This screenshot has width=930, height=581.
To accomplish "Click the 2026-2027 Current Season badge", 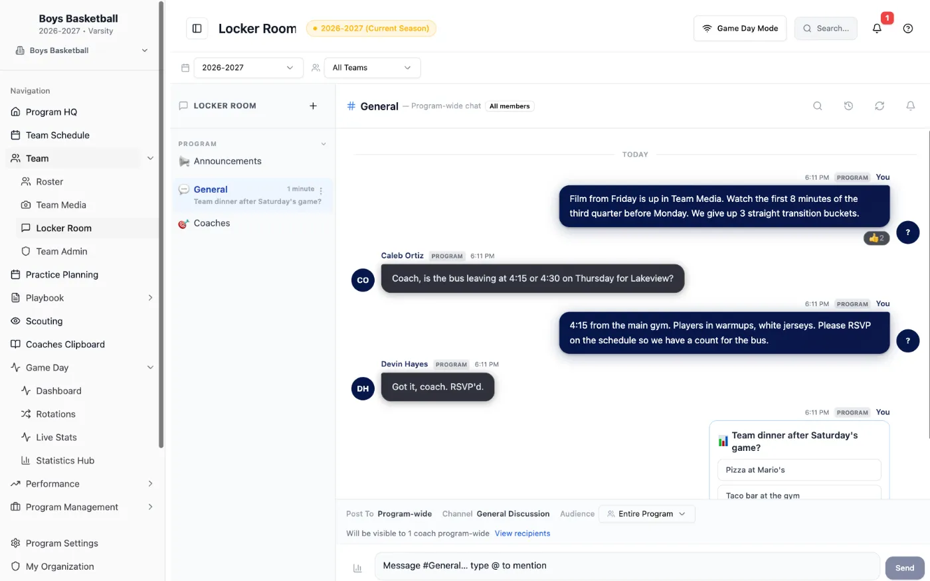I will point(371,29).
